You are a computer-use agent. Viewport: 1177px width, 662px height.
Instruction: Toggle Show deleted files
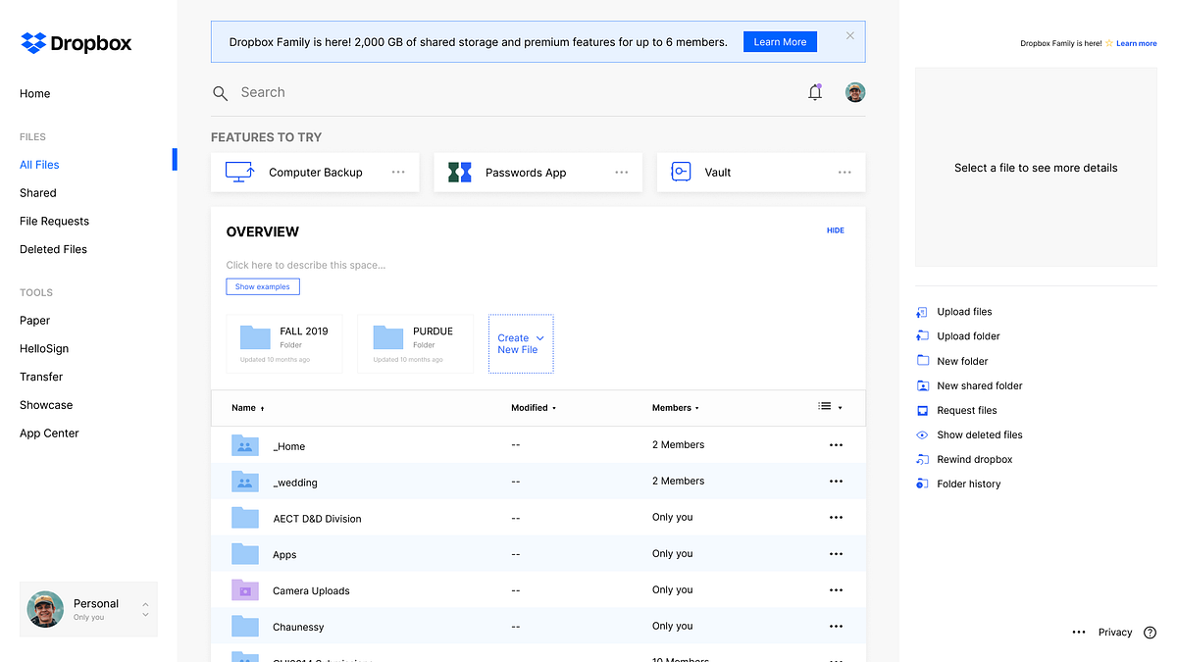921,434
